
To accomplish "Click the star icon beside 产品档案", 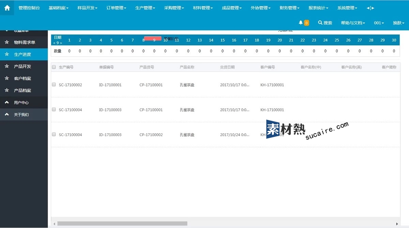I will point(6,91).
